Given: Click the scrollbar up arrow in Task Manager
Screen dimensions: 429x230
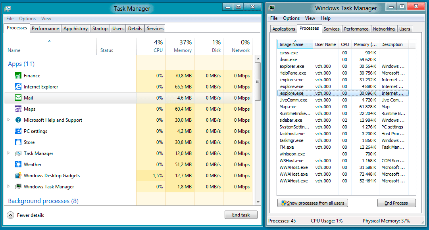Looking at the screenshot, I should [258, 59].
